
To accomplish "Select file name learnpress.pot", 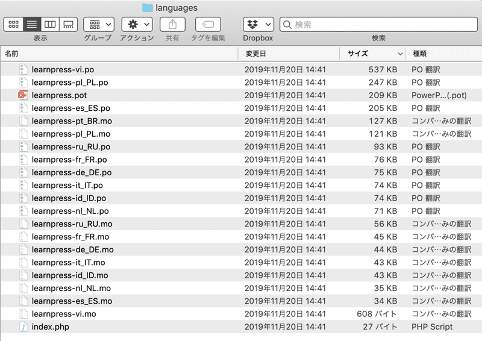I will point(59,95).
